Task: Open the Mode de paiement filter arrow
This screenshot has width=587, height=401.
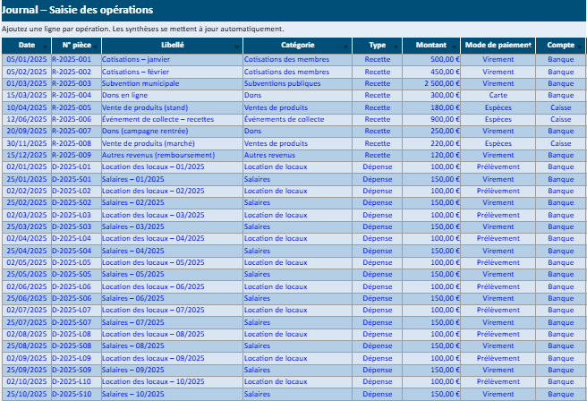Action: [531, 47]
